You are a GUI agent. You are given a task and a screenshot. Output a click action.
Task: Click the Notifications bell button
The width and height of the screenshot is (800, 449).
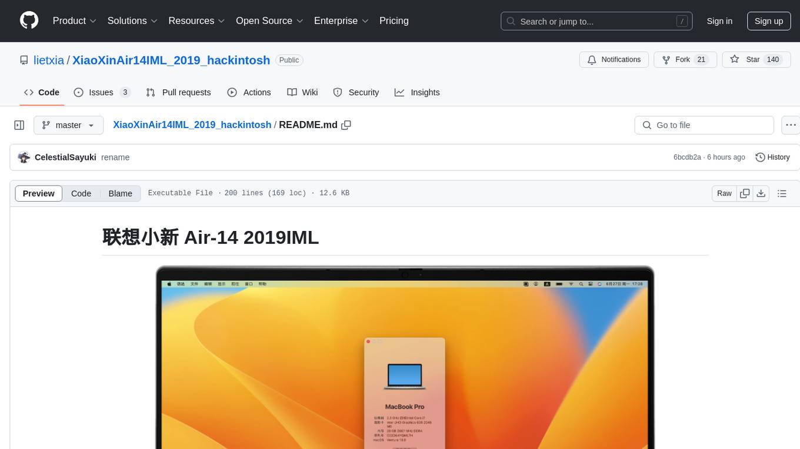[614, 60]
